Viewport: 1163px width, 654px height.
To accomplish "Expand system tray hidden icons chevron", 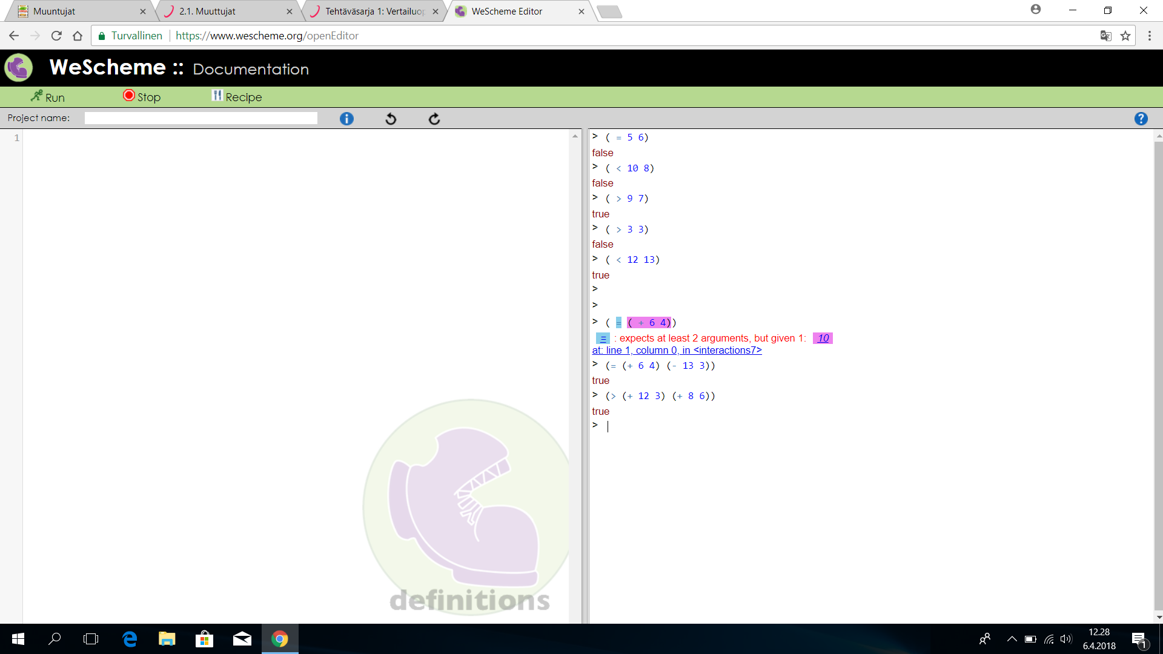I will (1012, 639).
